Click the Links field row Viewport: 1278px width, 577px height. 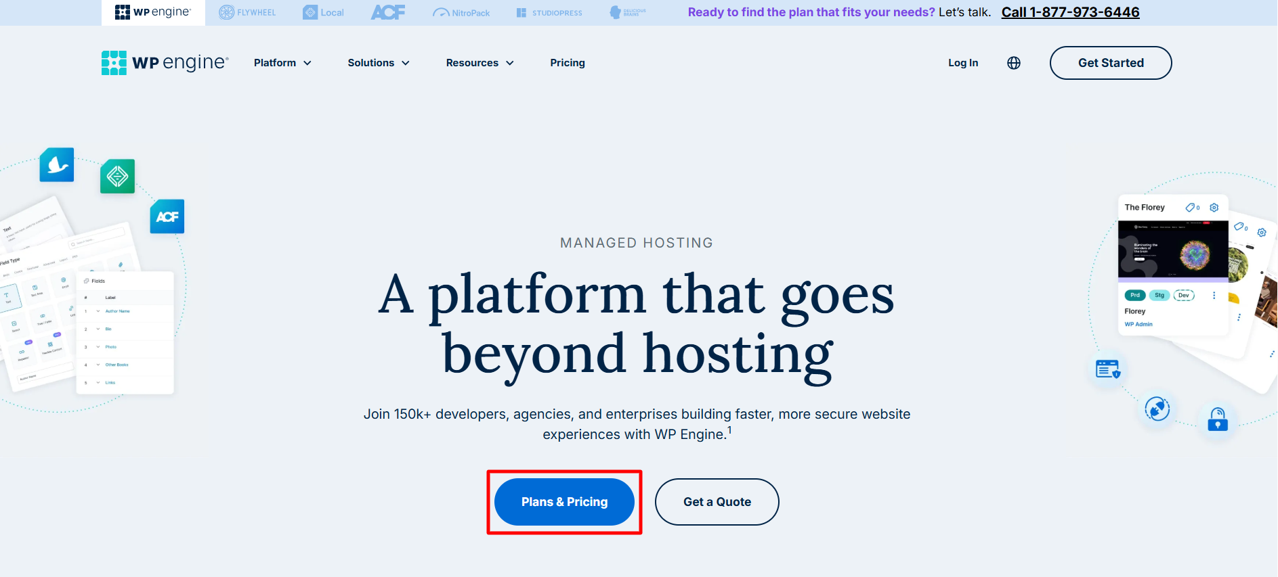[125, 383]
